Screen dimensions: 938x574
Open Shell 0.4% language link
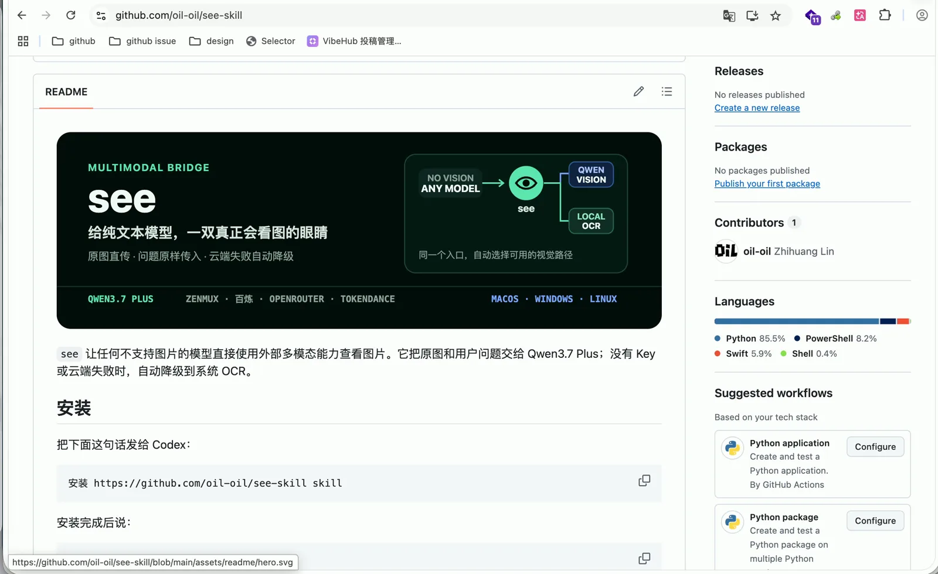(x=808, y=354)
